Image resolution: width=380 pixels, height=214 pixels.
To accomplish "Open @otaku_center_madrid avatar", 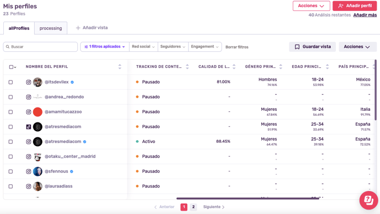I will 38,157.
